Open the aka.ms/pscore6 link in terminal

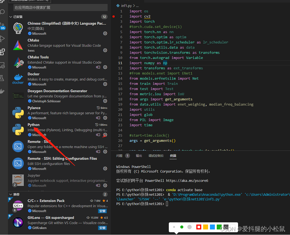[187, 181]
